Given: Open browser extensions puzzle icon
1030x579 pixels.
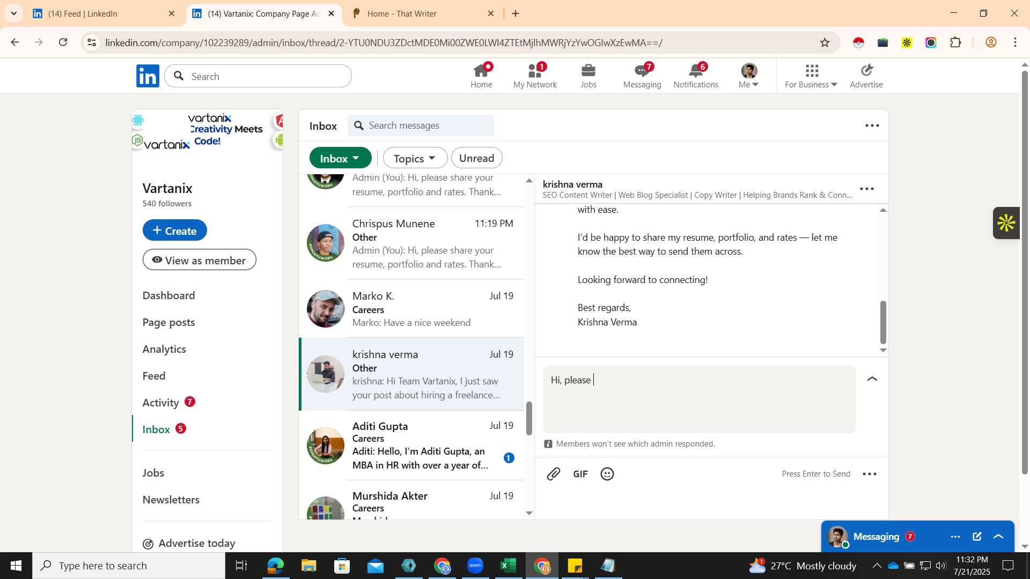Looking at the screenshot, I should [955, 42].
